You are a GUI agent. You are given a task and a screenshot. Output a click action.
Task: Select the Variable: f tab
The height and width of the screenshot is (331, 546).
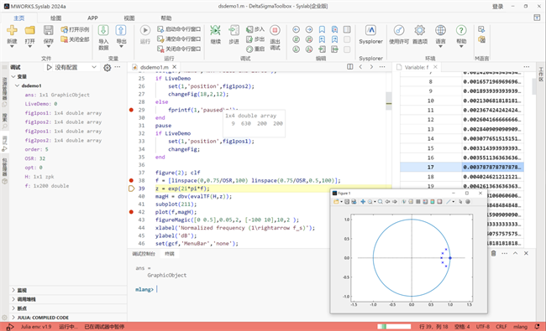[417, 67]
